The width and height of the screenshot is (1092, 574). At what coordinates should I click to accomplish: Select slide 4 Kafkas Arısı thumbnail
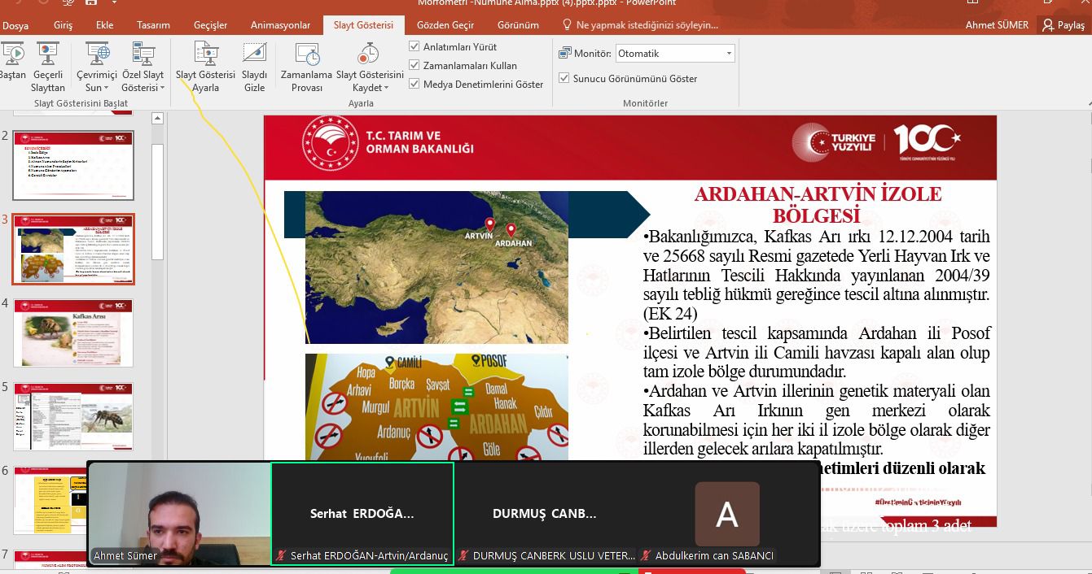click(73, 333)
